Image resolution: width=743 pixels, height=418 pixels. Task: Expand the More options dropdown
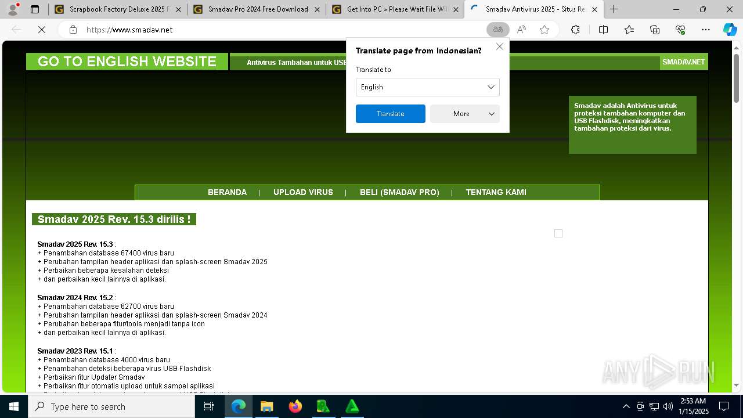click(464, 114)
